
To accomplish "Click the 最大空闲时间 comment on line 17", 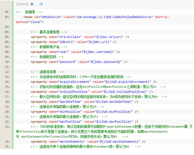I will pyautogui.click(x=99, y=97).
